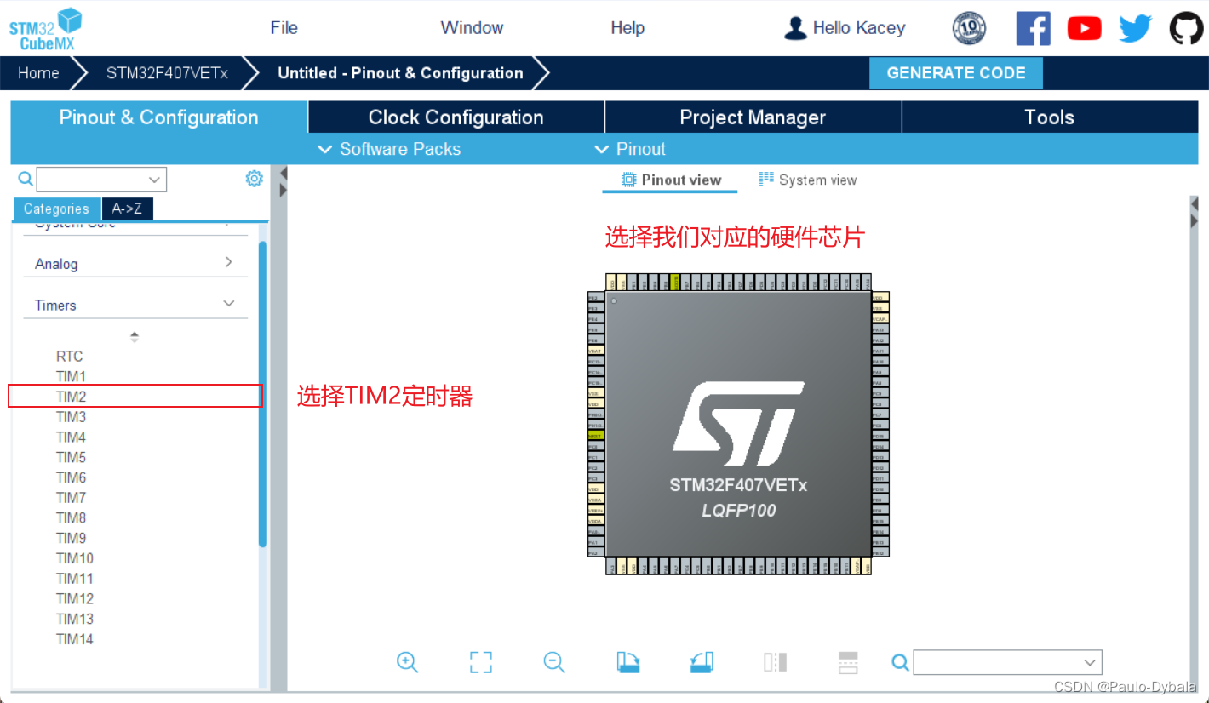This screenshot has width=1209, height=703.
Task: Collapse the Timers category
Action: tap(228, 302)
